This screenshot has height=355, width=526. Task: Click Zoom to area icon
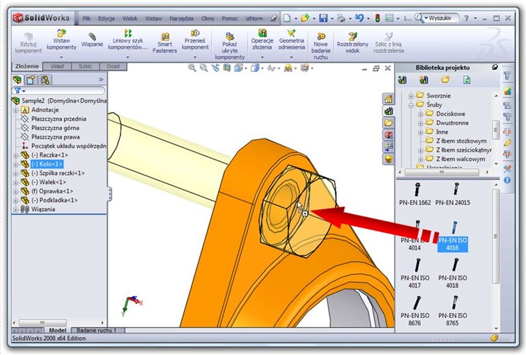[203, 68]
